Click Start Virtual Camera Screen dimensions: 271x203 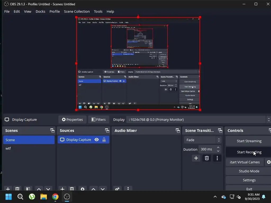tap(245, 162)
